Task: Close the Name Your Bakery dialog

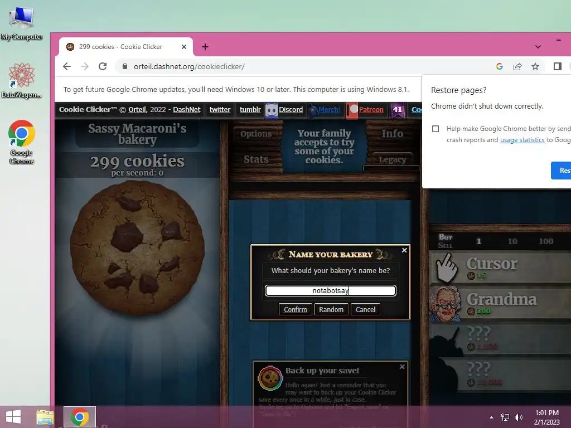Action: (404, 250)
